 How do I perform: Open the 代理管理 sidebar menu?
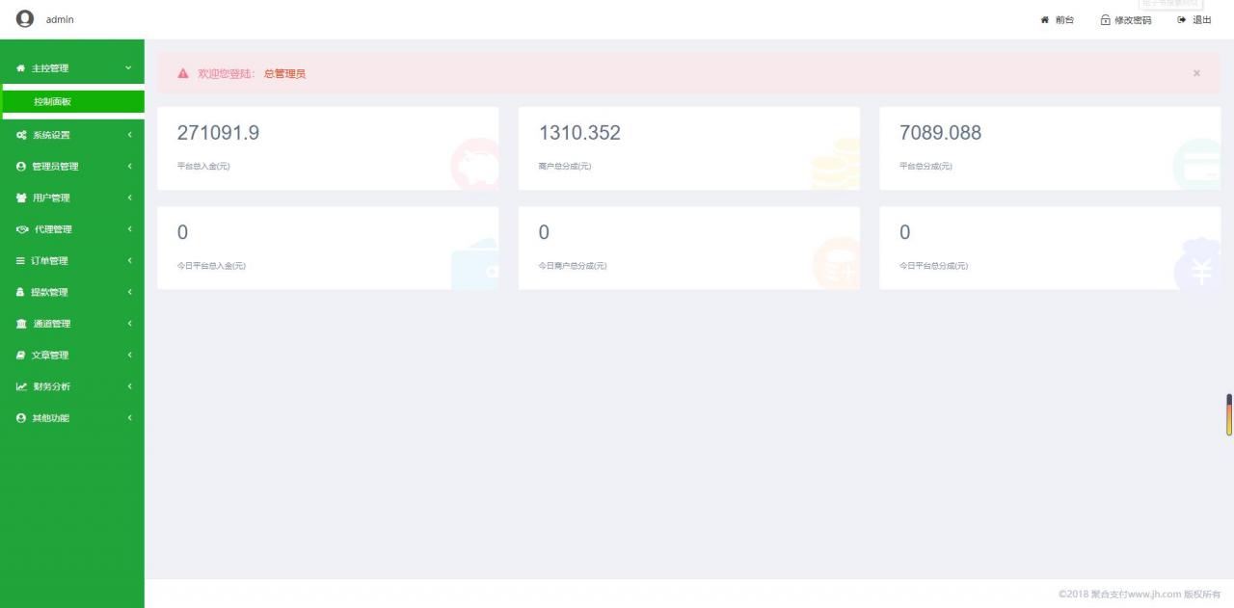pyautogui.click(x=53, y=229)
